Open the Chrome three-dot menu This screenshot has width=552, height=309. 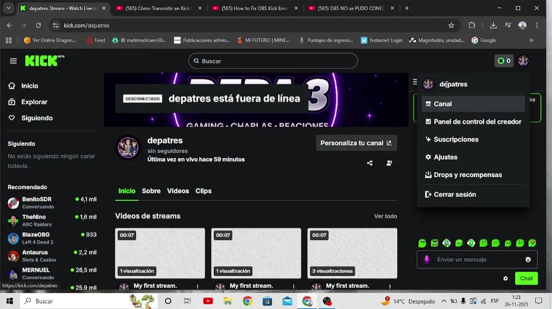[x=537, y=25]
